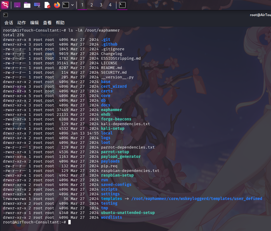Open the 动作 (Actions) menu

(x=22, y=23)
